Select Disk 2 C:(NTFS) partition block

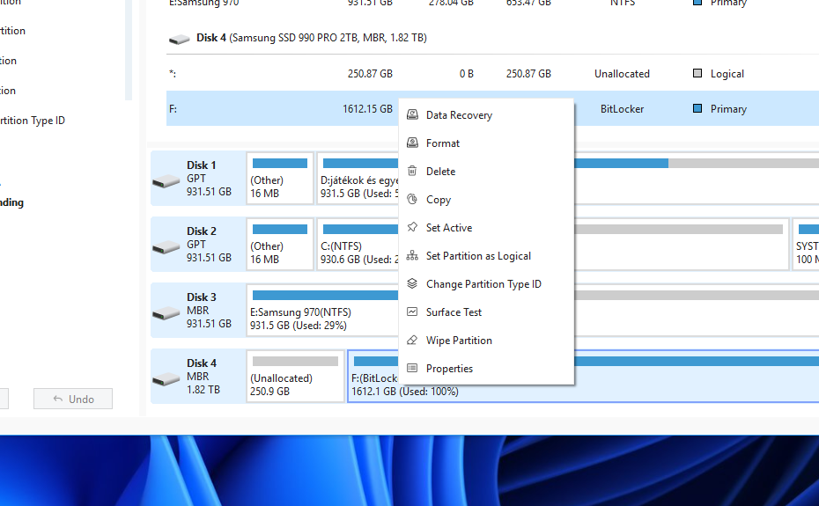point(357,245)
